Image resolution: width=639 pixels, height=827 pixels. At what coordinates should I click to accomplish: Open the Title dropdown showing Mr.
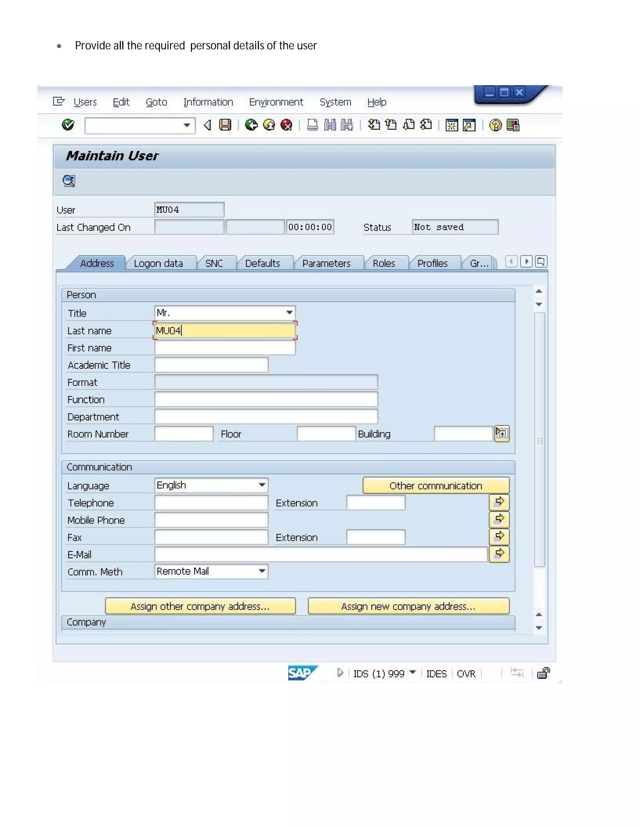[x=290, y=313]
